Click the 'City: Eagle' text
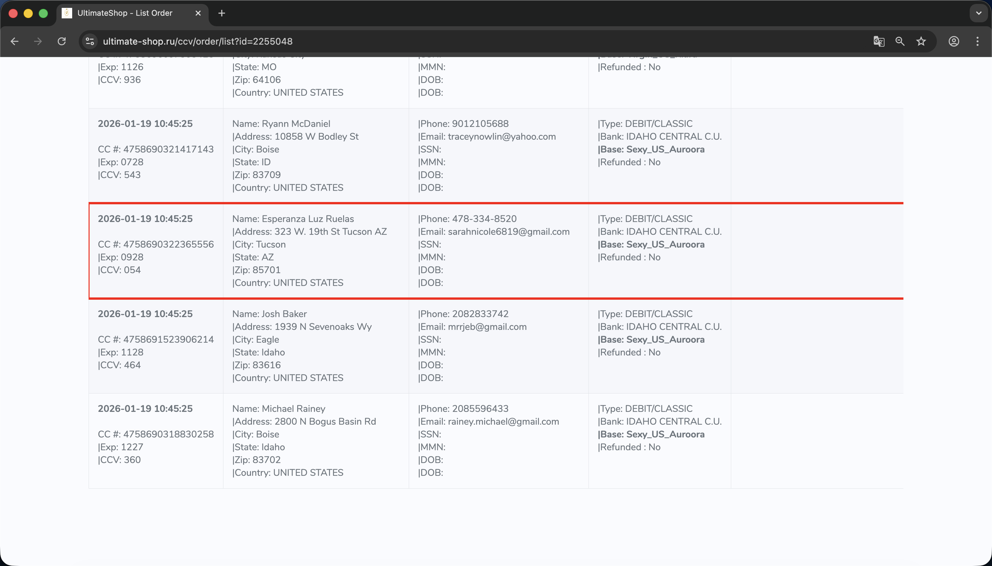 point(256,339)
